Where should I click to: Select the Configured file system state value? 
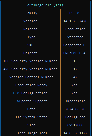click(75, 117)
